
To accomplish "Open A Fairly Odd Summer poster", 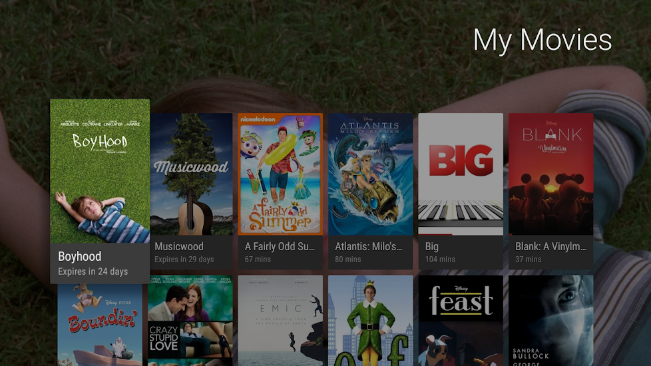I will [x=280, y=174].
